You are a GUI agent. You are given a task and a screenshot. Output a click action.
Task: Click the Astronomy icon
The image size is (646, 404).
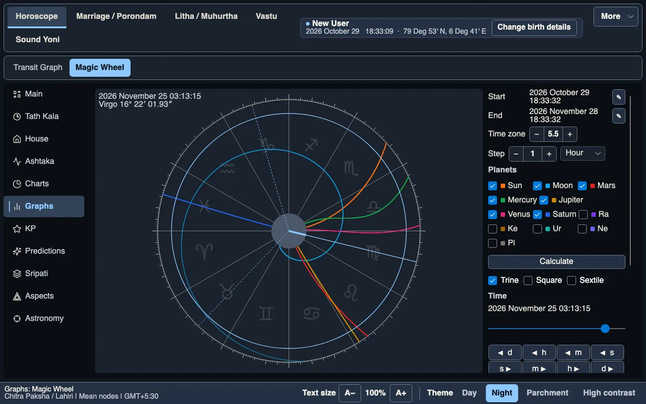point(17,319)
